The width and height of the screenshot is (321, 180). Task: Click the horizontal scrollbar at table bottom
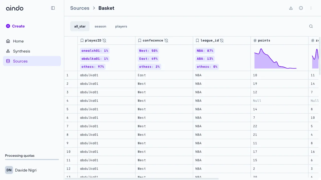coord(142,178)
